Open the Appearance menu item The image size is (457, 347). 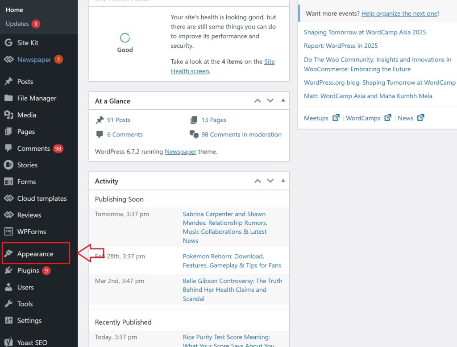36,252
